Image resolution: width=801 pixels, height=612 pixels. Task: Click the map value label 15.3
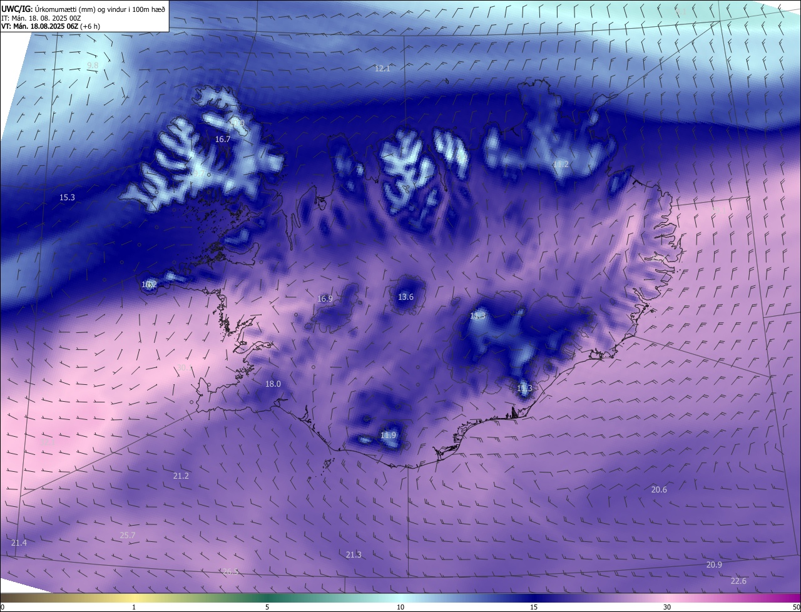point(67,198)
